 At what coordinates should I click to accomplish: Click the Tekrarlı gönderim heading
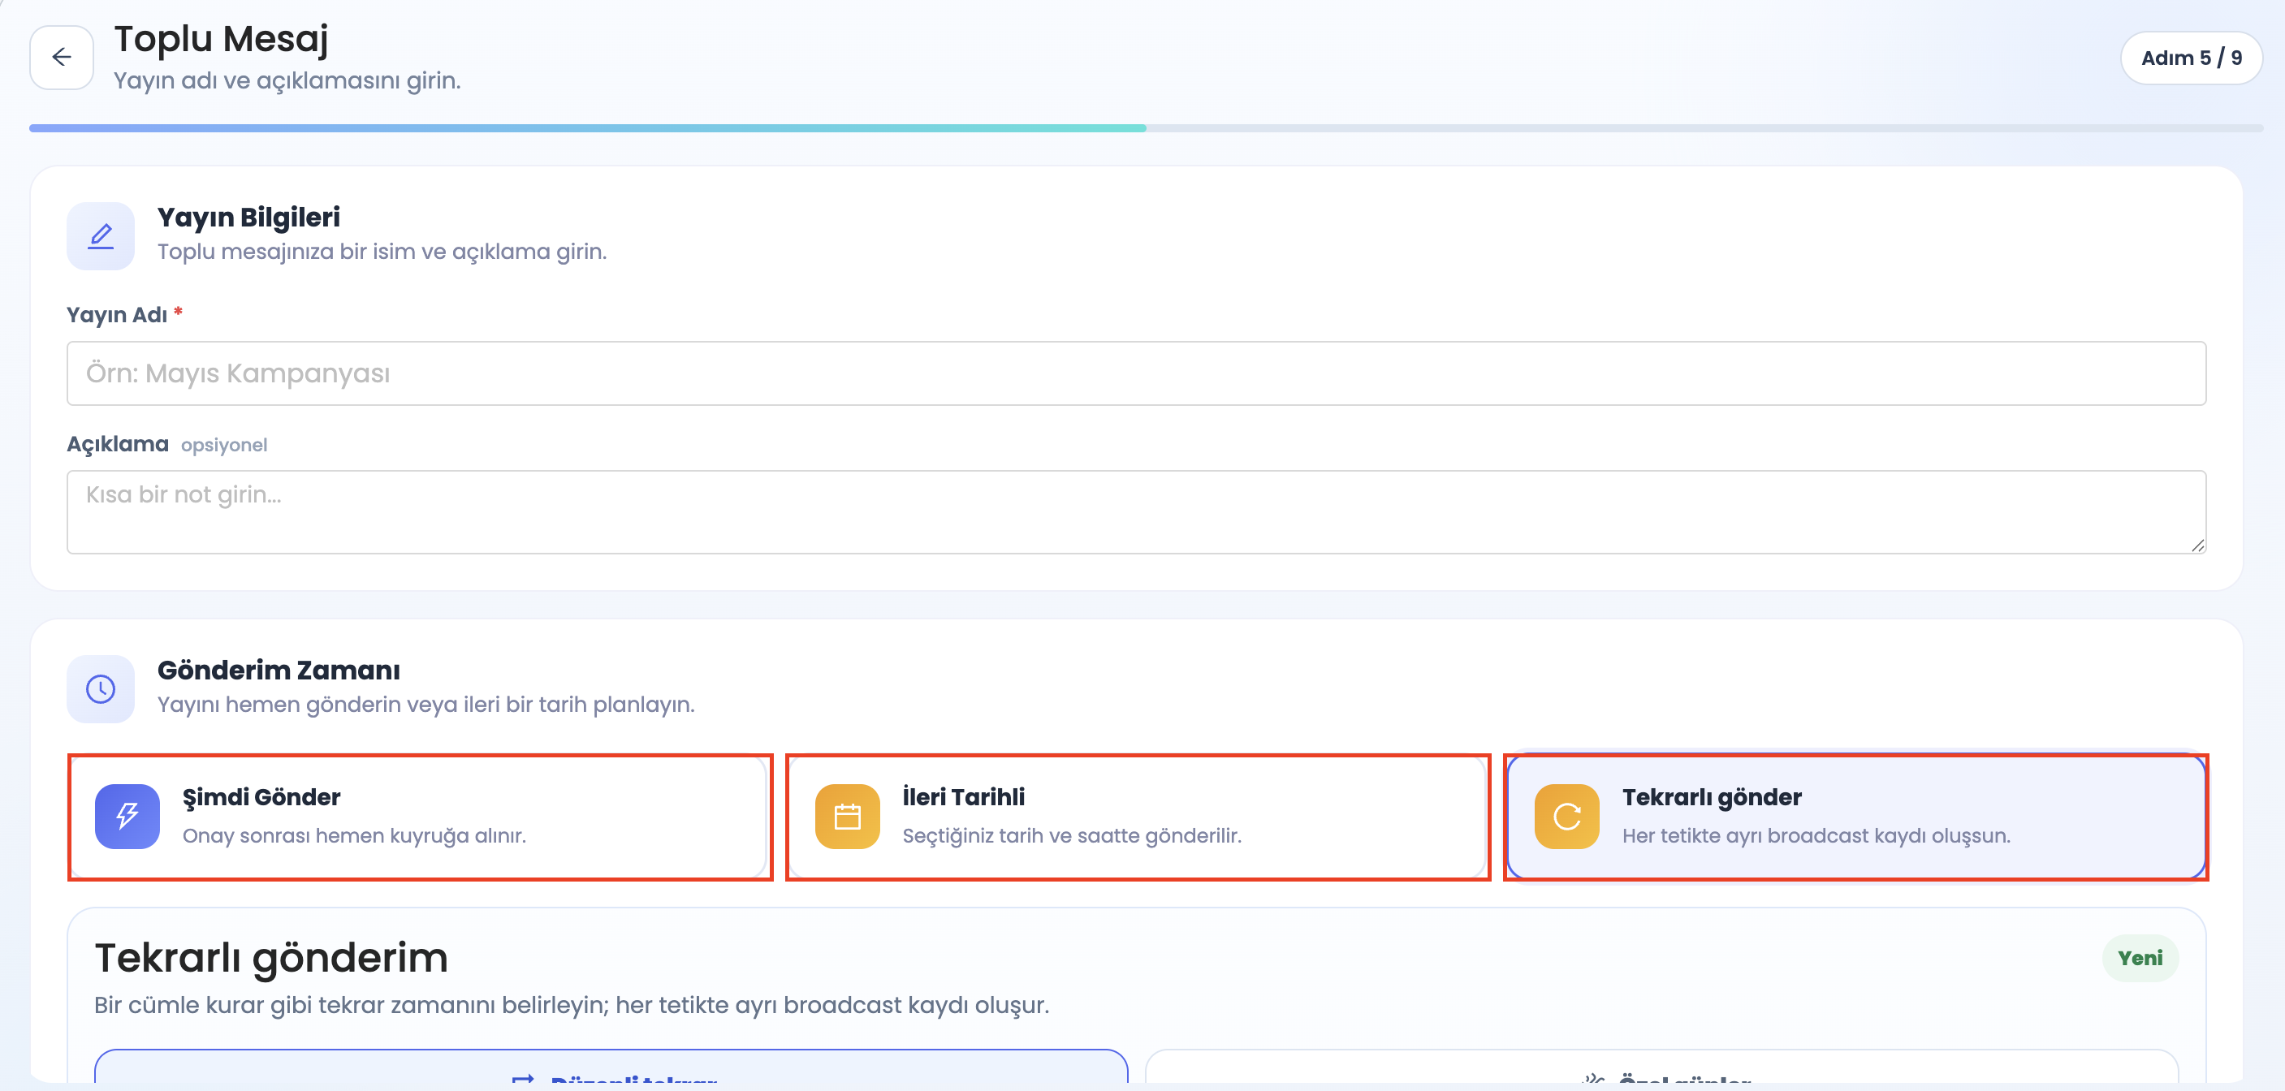[x=271, y=958]
